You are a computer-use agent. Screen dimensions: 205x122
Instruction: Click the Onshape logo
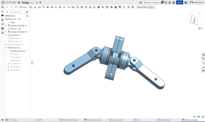pos(3,3)
